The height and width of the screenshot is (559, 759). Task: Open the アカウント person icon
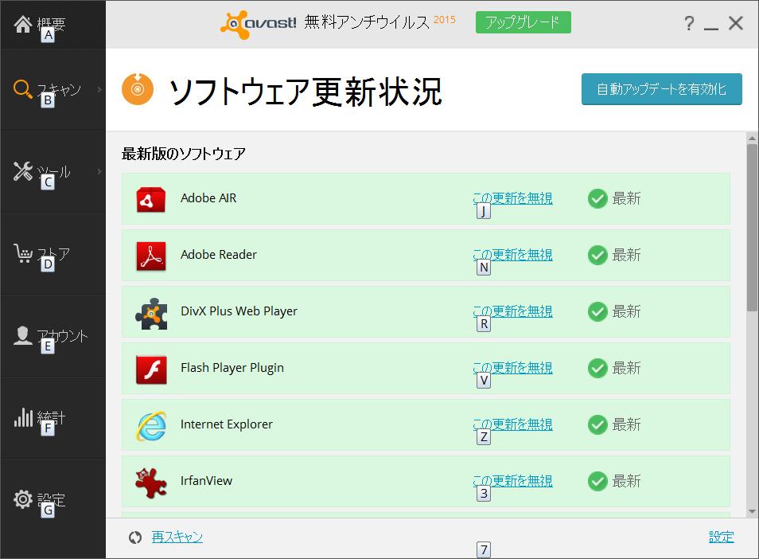(x=23, y=335)
